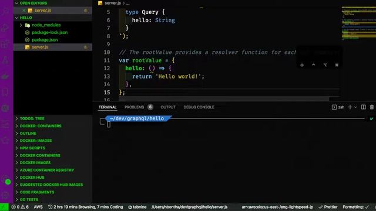Click the errors and warnings counter in the status bar
This screenshot has width=376, height=211.
click(20, 207)
